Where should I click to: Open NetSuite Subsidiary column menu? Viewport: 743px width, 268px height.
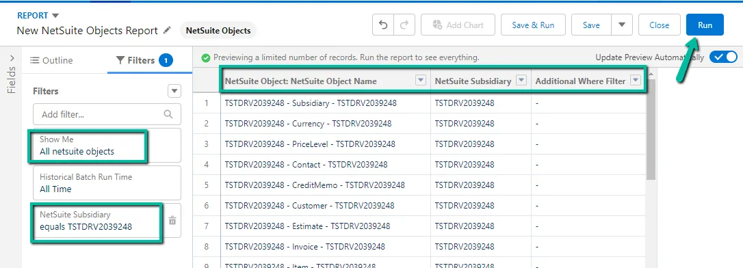pyautogui.click(x=521, y=80)
